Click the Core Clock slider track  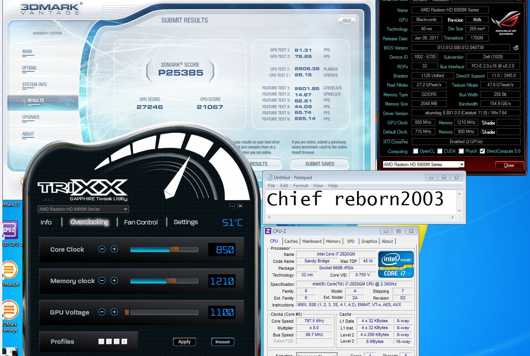[x=164, y=249]
